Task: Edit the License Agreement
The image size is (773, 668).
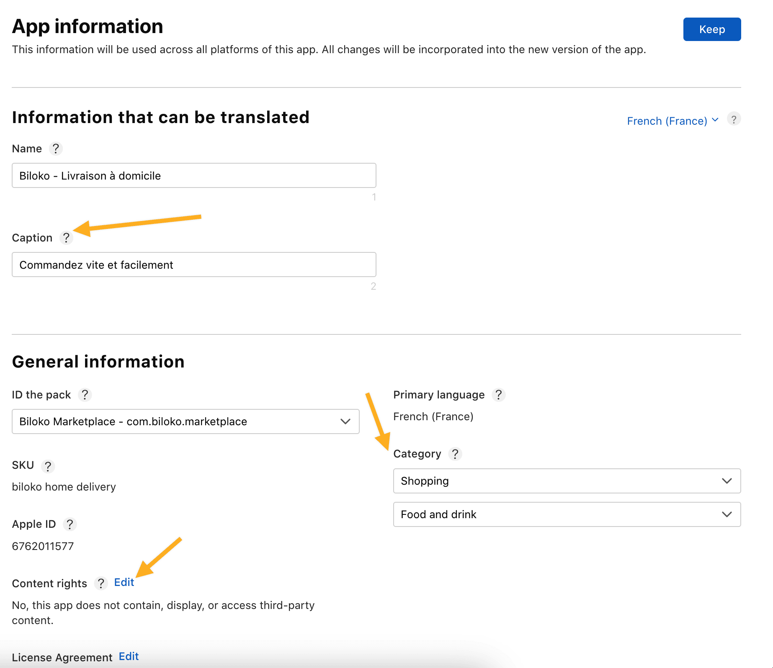Action: click(x=129, y=656)
